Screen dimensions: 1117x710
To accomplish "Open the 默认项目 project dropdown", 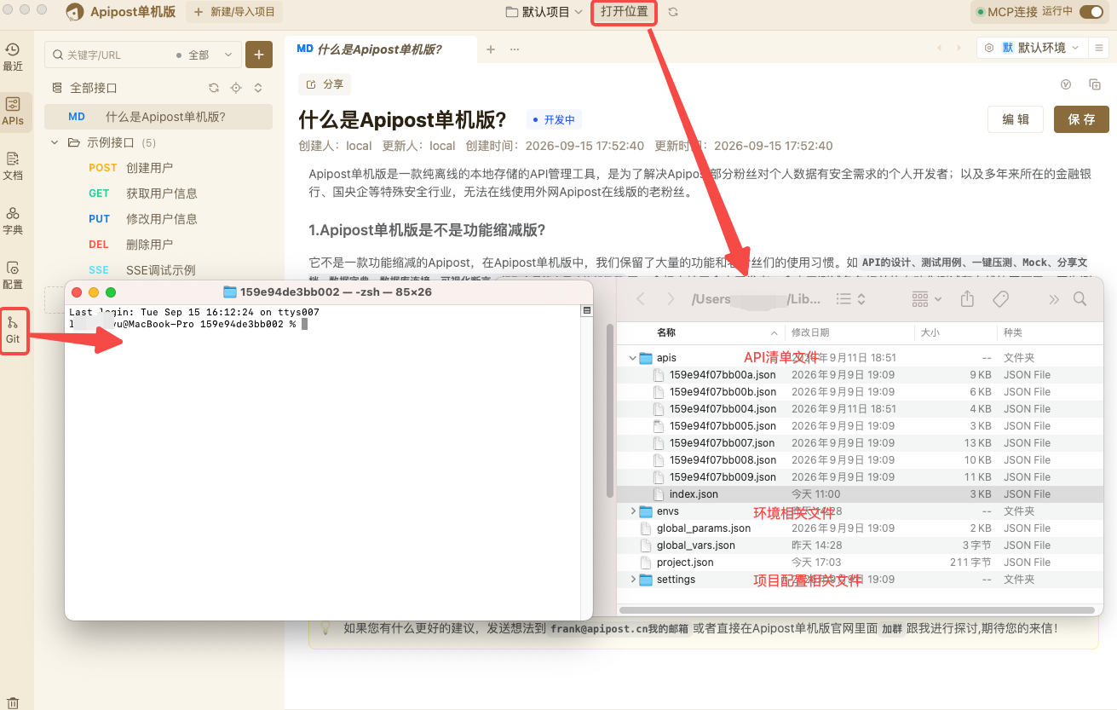I will pyautogui.click(x=544, y=12).
